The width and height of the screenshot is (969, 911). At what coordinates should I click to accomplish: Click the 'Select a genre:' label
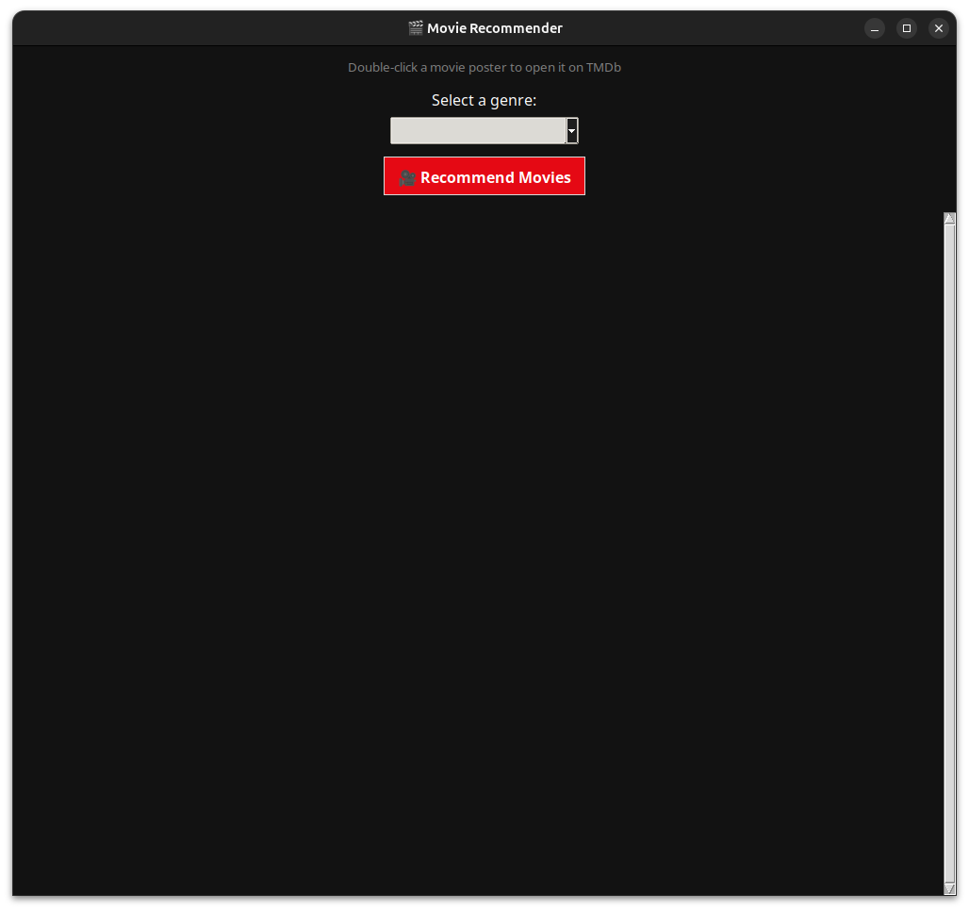coord(484,100)
